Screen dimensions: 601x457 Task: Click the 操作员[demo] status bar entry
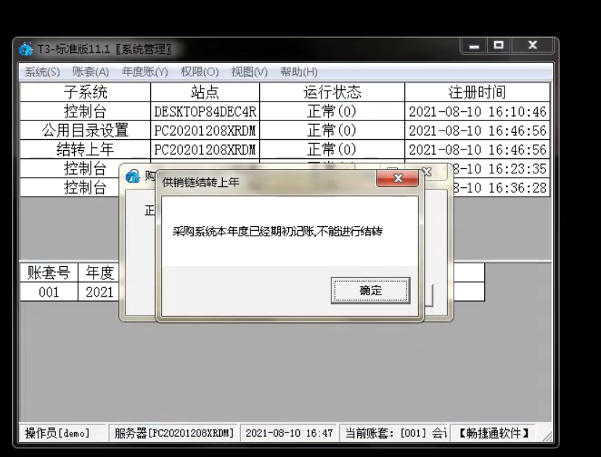tap(62, 433)
